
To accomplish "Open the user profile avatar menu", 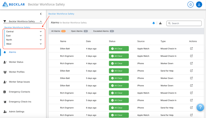I will click(x=199, y=4).
